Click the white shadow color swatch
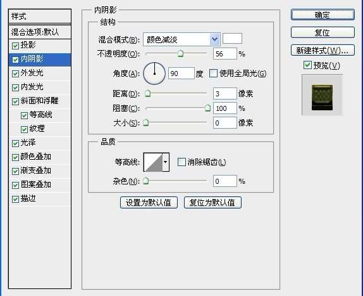 (x=232, y=38)
